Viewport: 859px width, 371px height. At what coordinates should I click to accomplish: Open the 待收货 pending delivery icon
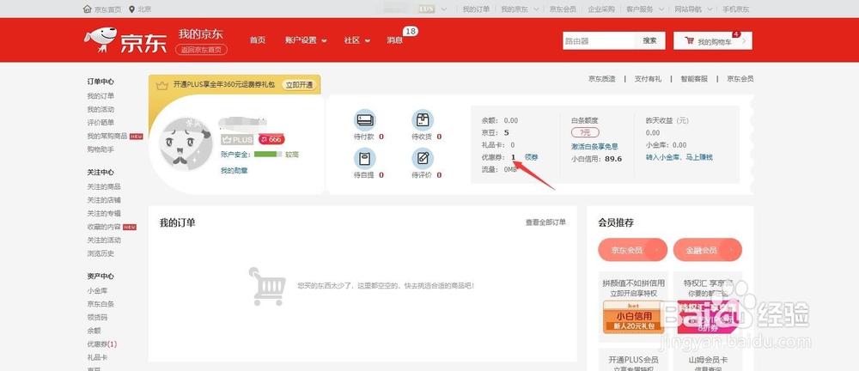pyautogui.click(x=423, y=119)
